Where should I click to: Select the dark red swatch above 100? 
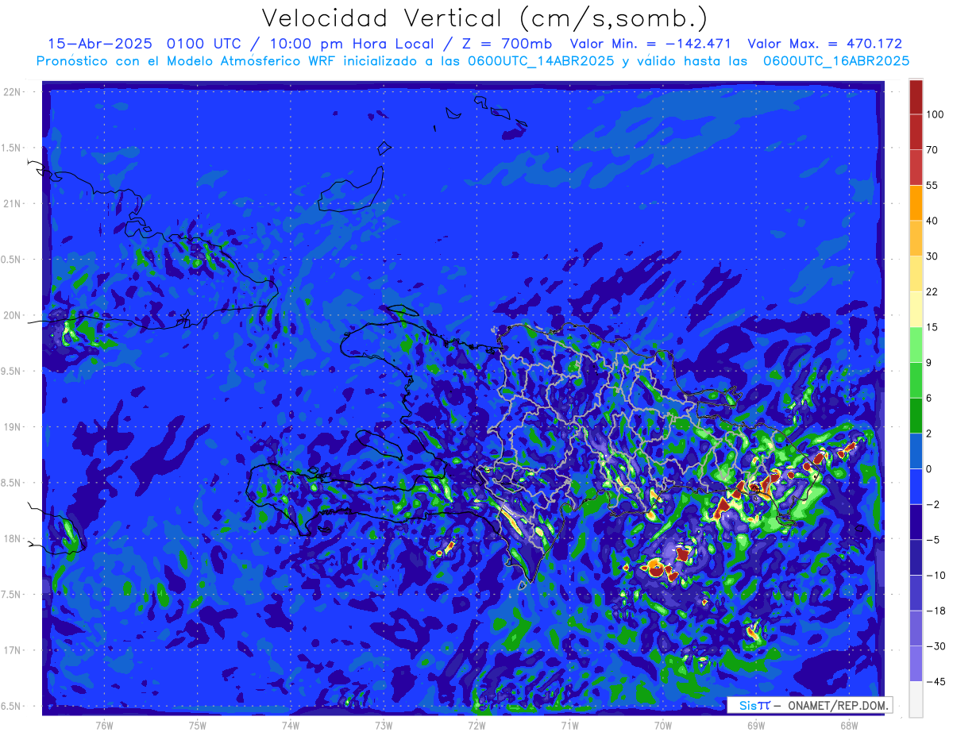916,97
